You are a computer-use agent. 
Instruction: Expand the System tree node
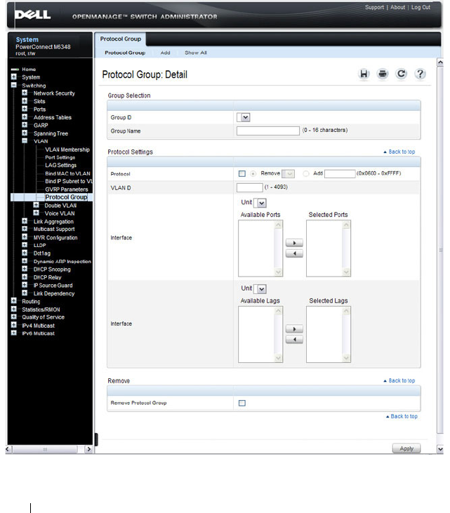coord(14,76)
